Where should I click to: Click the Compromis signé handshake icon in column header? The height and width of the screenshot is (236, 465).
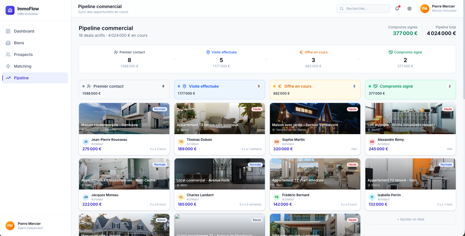click(375, 86)
